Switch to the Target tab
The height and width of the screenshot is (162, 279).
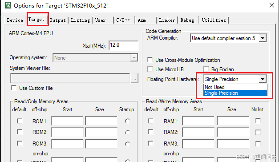tap(36, 19)
